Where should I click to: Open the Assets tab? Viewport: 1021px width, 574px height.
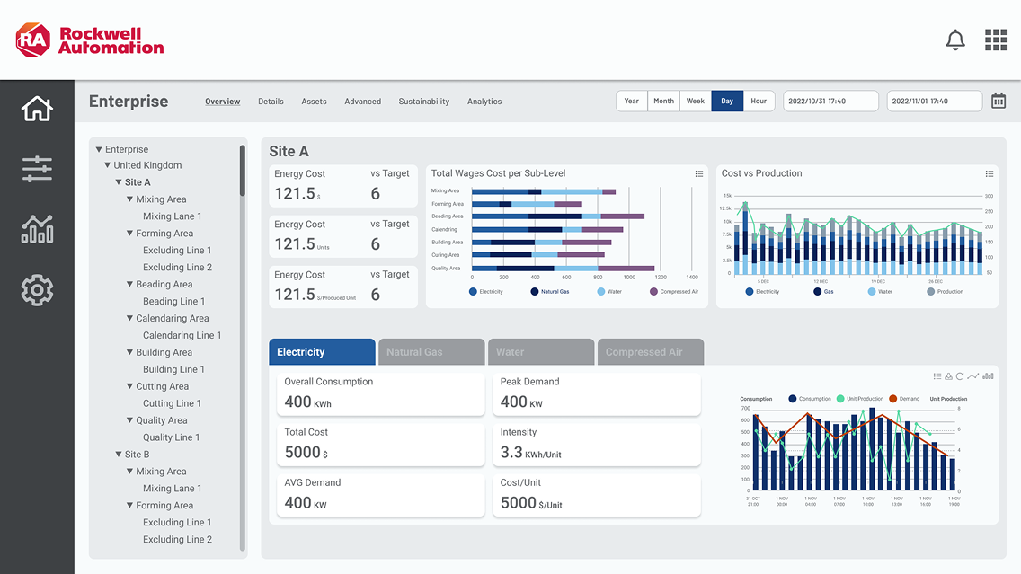click(x=314, y=102)
